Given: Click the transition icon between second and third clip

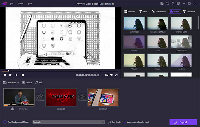Looking at the screenshot, I should tap(82, 97).
